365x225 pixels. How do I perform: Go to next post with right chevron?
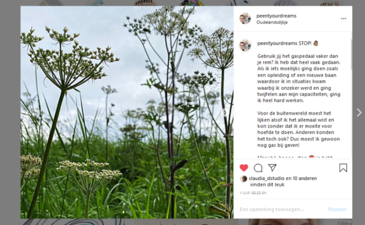359,113
